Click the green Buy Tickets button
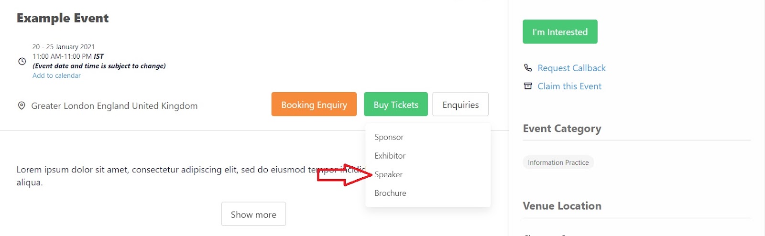 pos(395,104)
